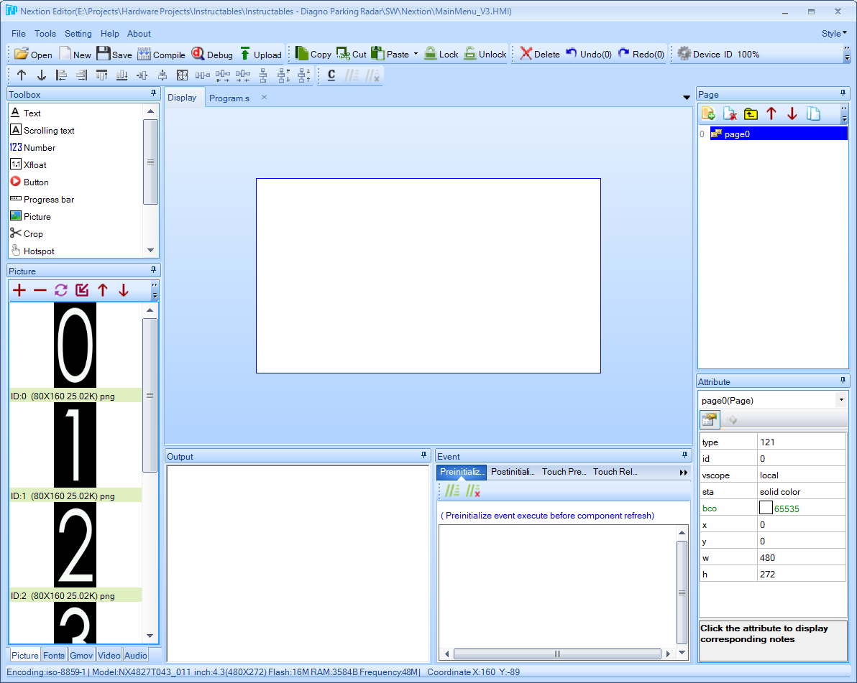
Task: Add a new page in the Page panel
Action: point(708,113)
